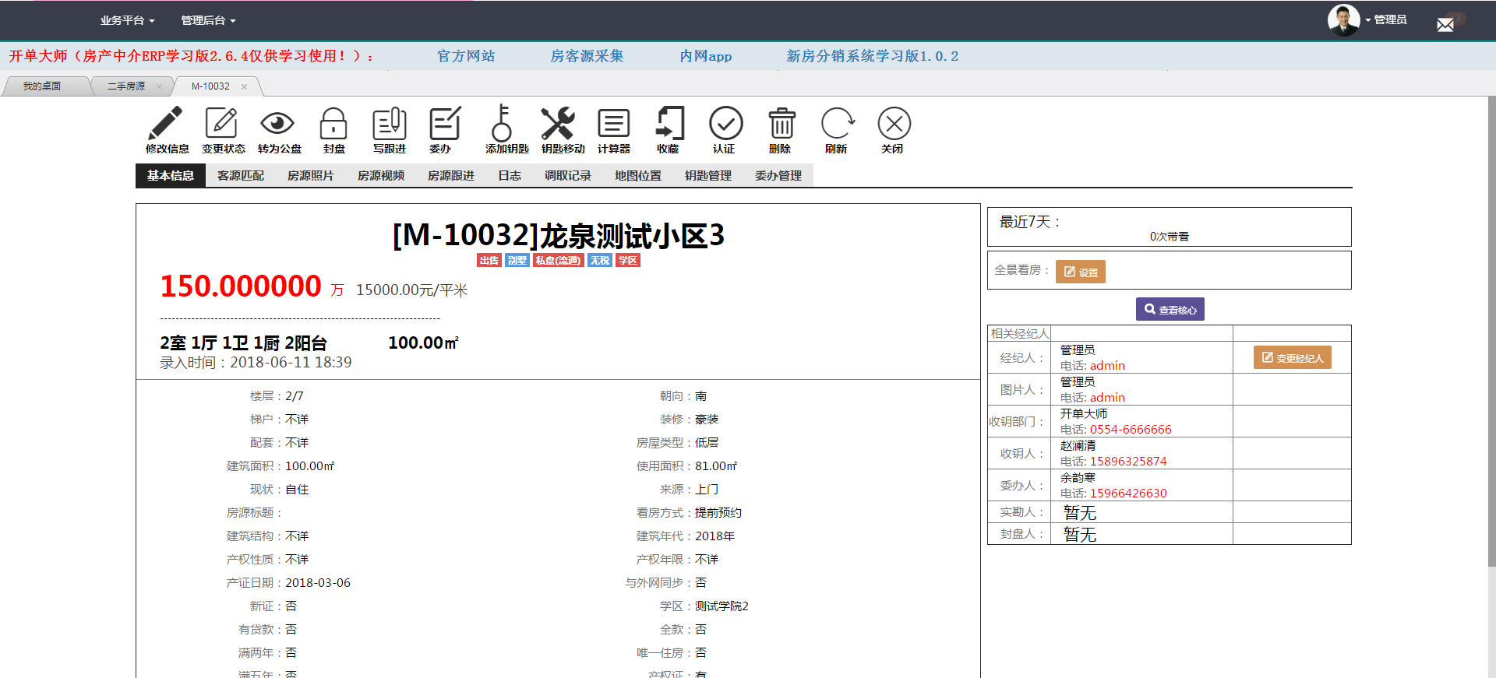Click the red 出售 tag
1496x678 pixels.
489,260
